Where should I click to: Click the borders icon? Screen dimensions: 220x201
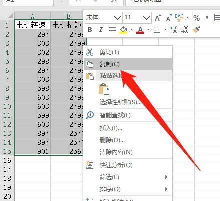[157, 30]
